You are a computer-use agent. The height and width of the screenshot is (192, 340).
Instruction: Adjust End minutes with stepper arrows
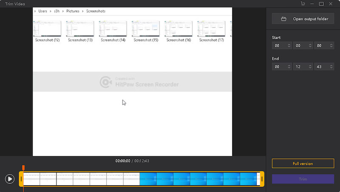pos(310,67)
